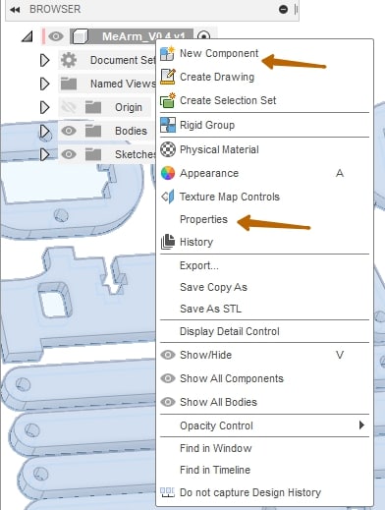
Task: Show the hidden Origin folder
Action: [69, 107]
